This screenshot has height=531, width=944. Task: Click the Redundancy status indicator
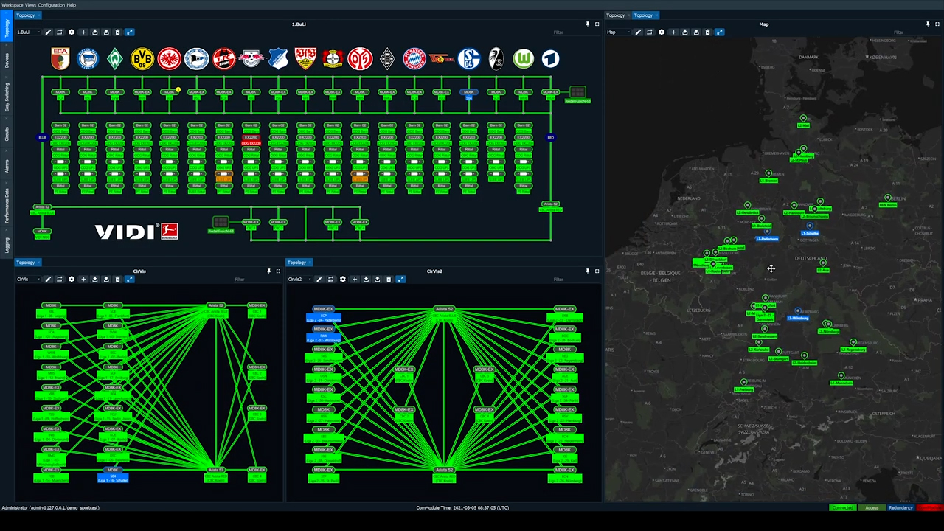900,507
